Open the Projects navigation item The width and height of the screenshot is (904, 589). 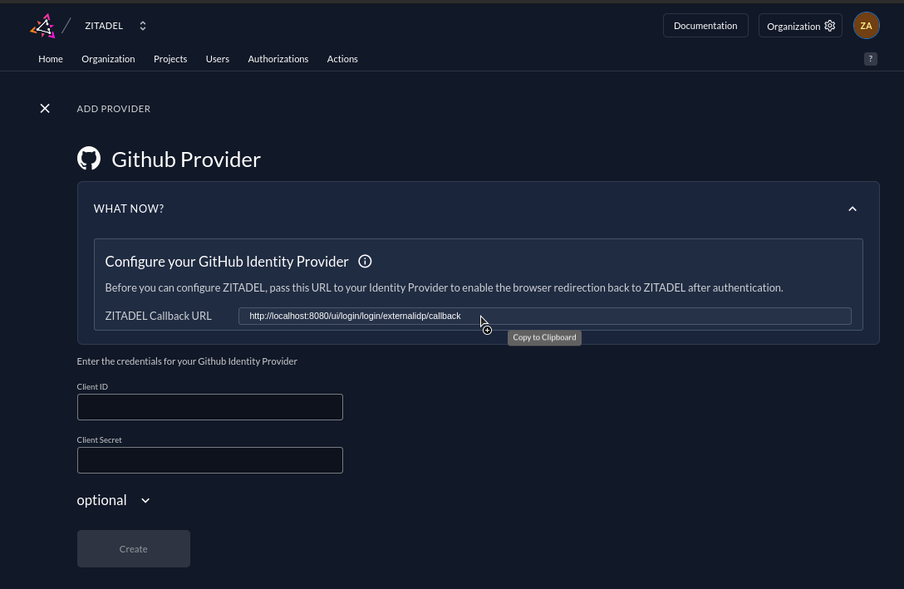[170, 58]
